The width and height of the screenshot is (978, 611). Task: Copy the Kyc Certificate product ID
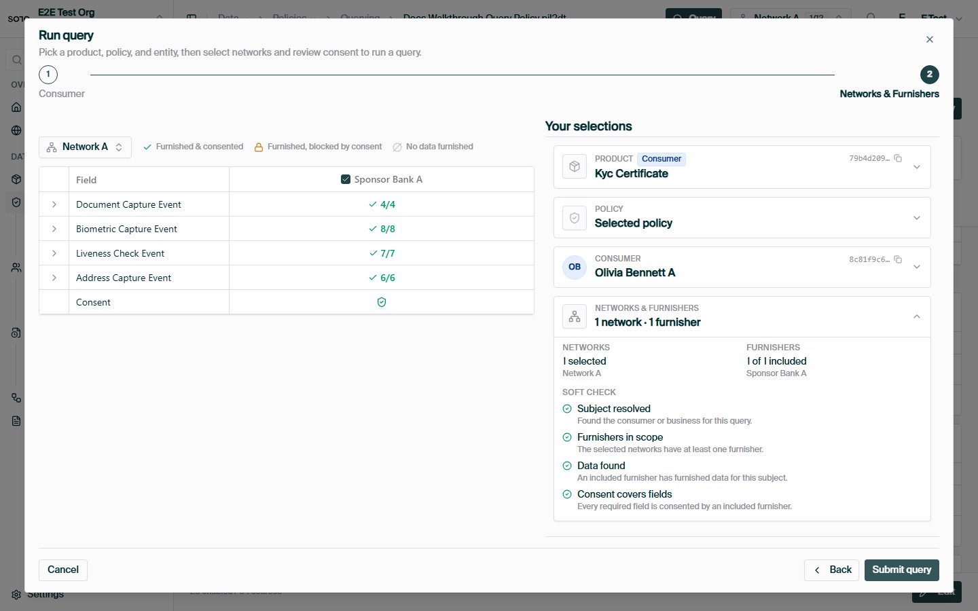pos(898,158)
